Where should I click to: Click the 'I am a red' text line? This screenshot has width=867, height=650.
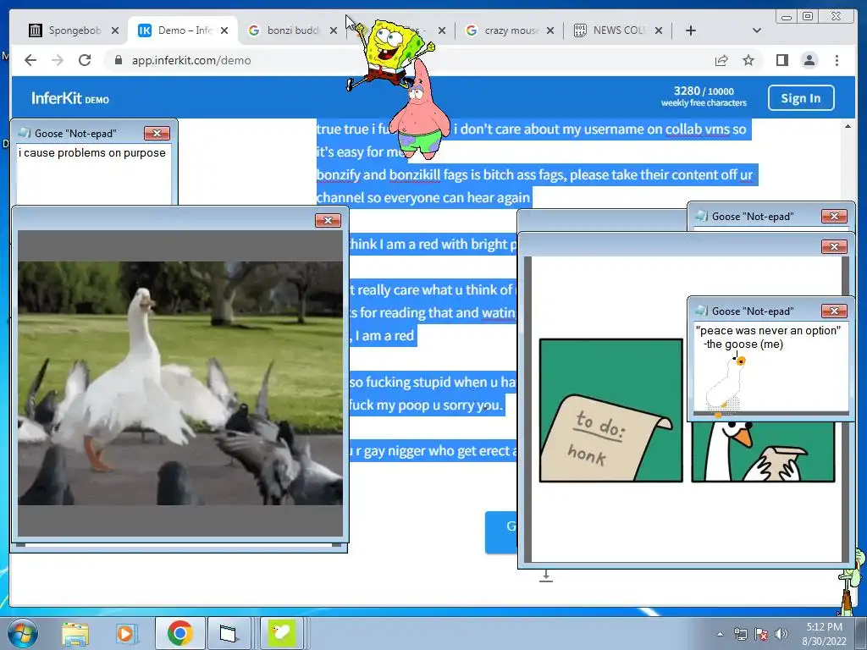coord(384,335)
